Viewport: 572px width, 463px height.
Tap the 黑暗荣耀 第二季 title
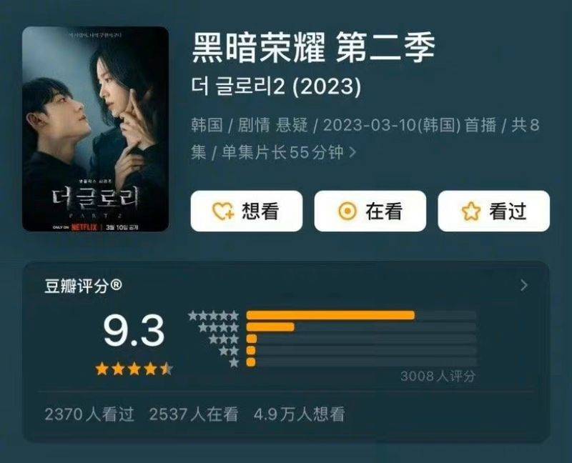[313, 48]
